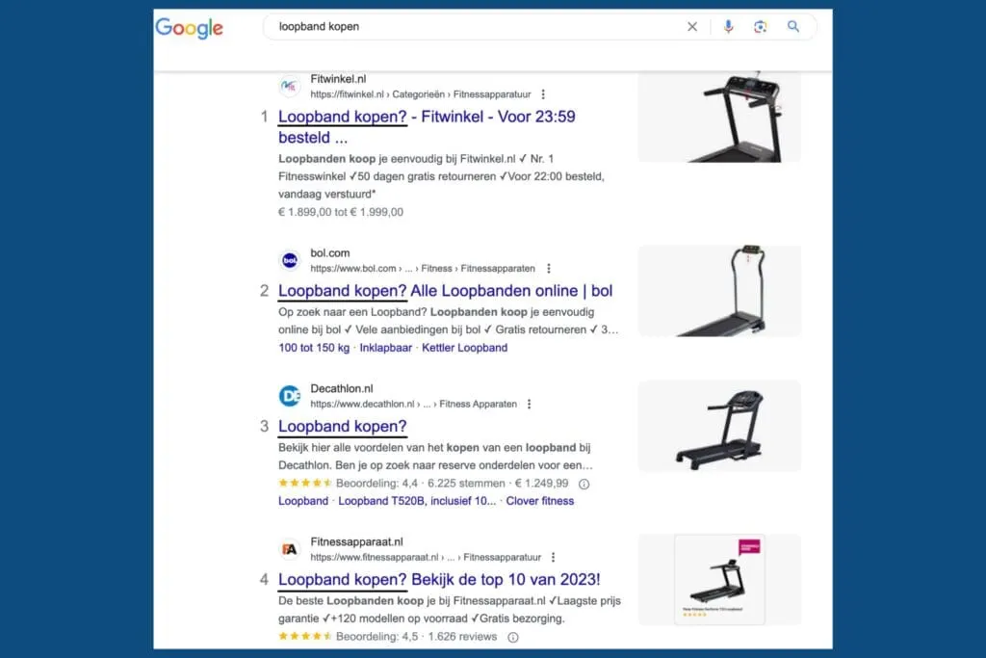
Task: Click the Decathlon.nl favicon
Action: click(x=289, y=396)
